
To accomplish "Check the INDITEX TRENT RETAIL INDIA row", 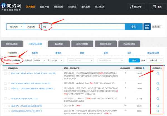I will [x=5, y=74].
